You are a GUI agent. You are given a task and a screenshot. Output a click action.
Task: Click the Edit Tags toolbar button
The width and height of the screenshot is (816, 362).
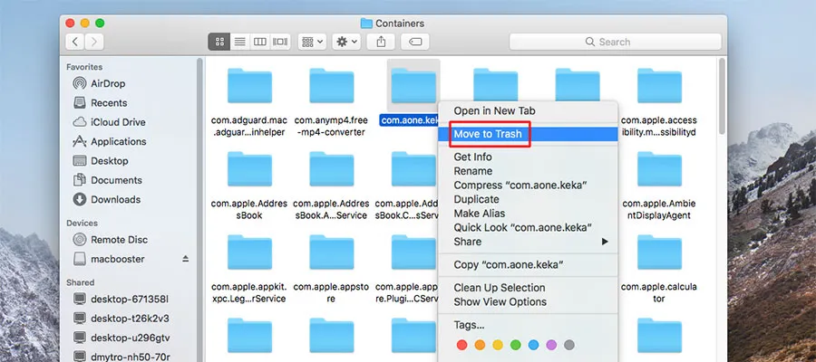[415, 42]
